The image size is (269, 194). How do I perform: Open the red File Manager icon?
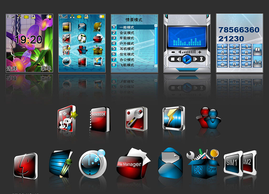132,164
